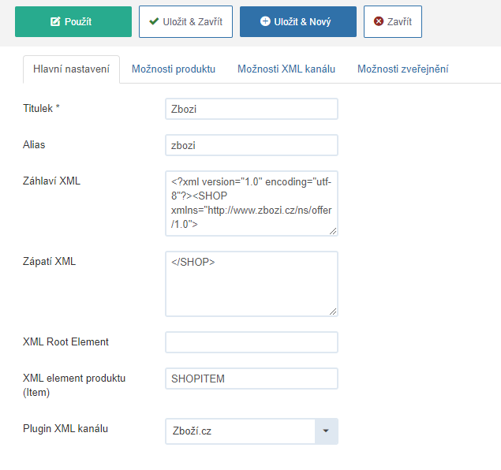501x470 pixels.
Task: Select the Zboží.cz plugin combo box
Action: pos(252,431)
